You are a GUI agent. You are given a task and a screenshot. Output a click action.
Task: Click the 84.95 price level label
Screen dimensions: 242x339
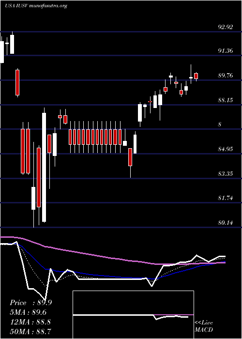226,149
